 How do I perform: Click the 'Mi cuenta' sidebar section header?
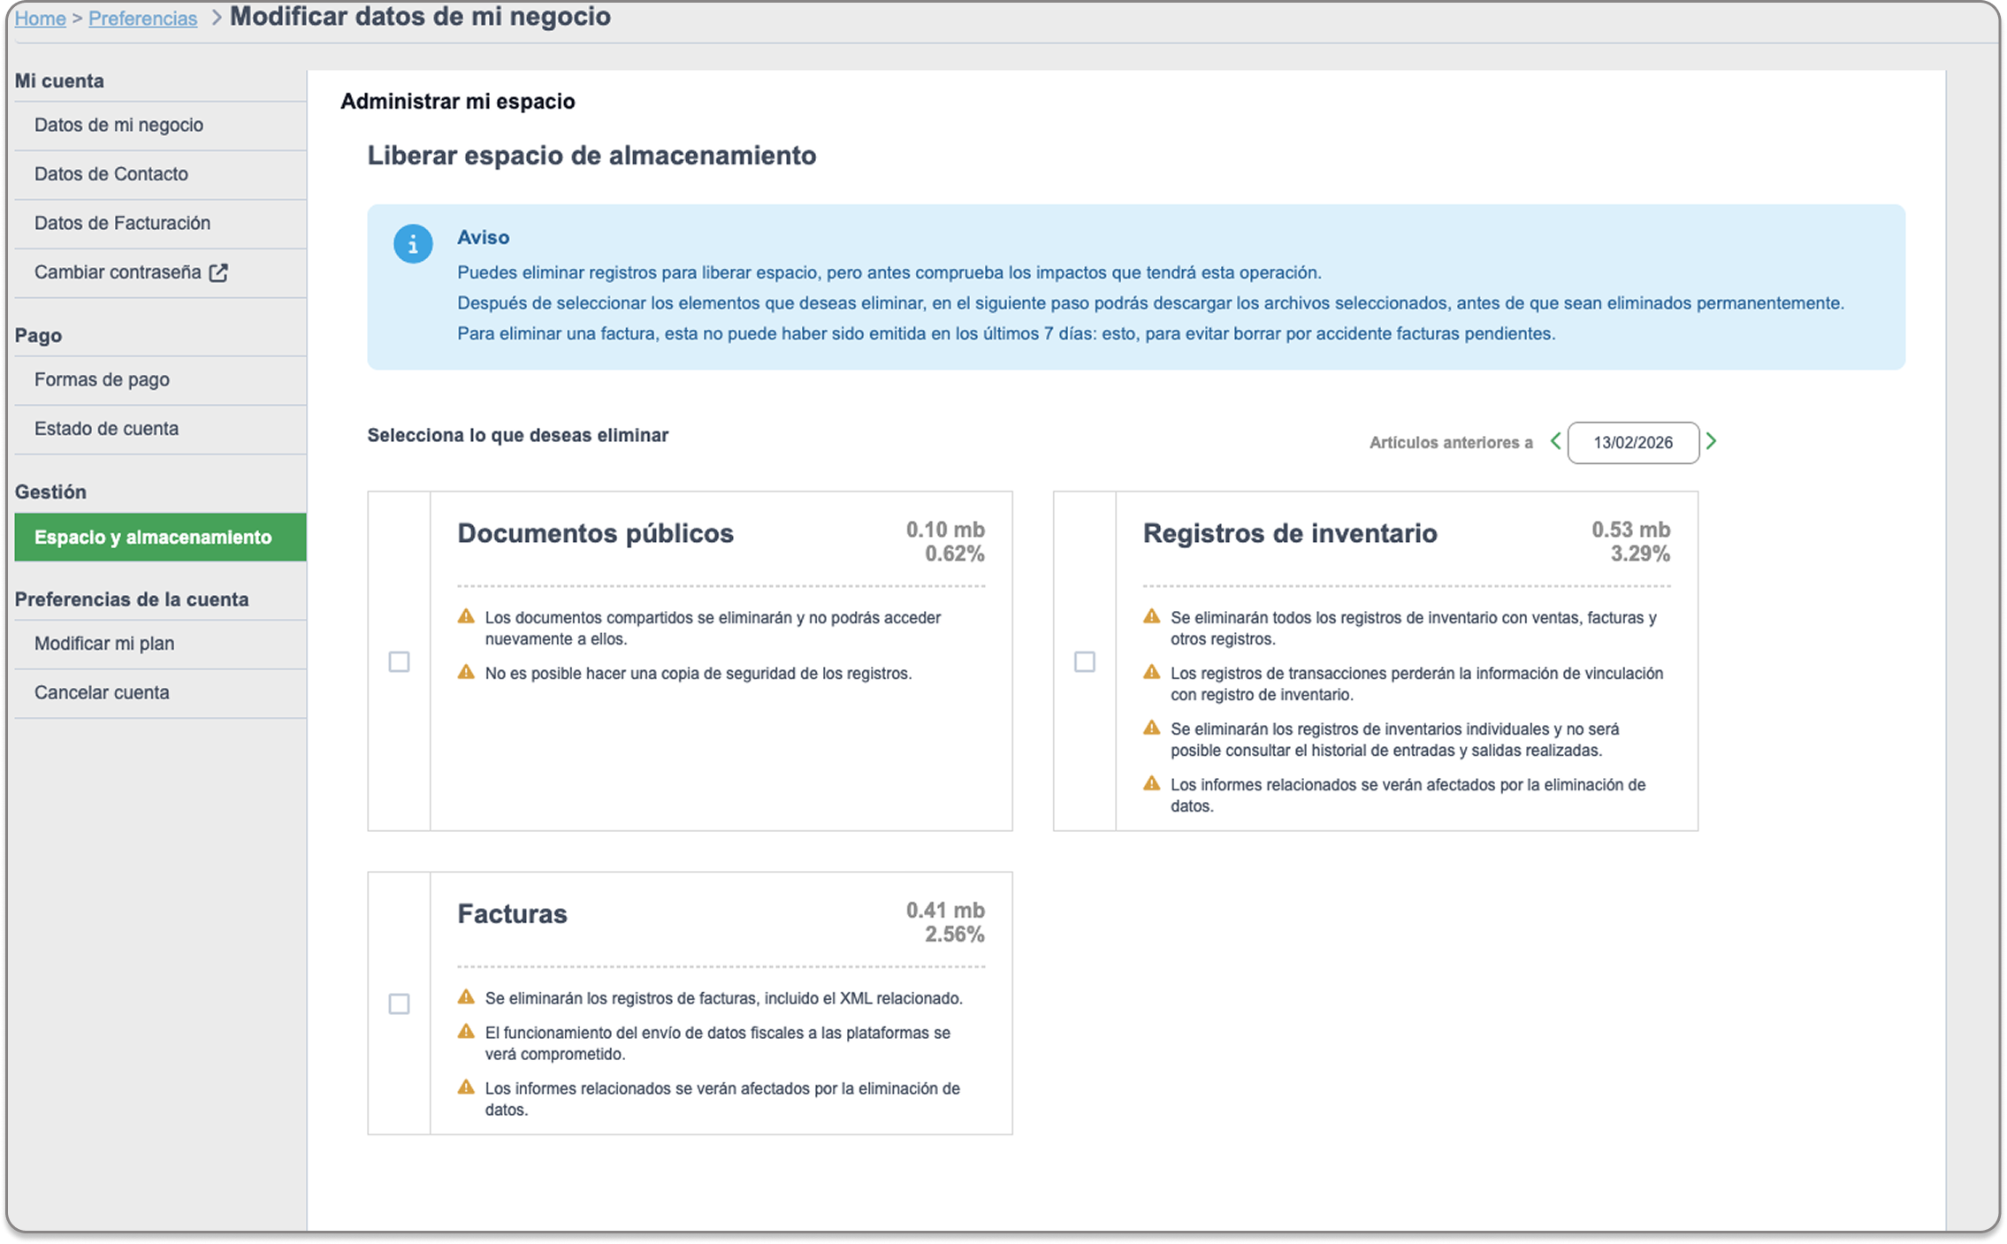point(59,80)
